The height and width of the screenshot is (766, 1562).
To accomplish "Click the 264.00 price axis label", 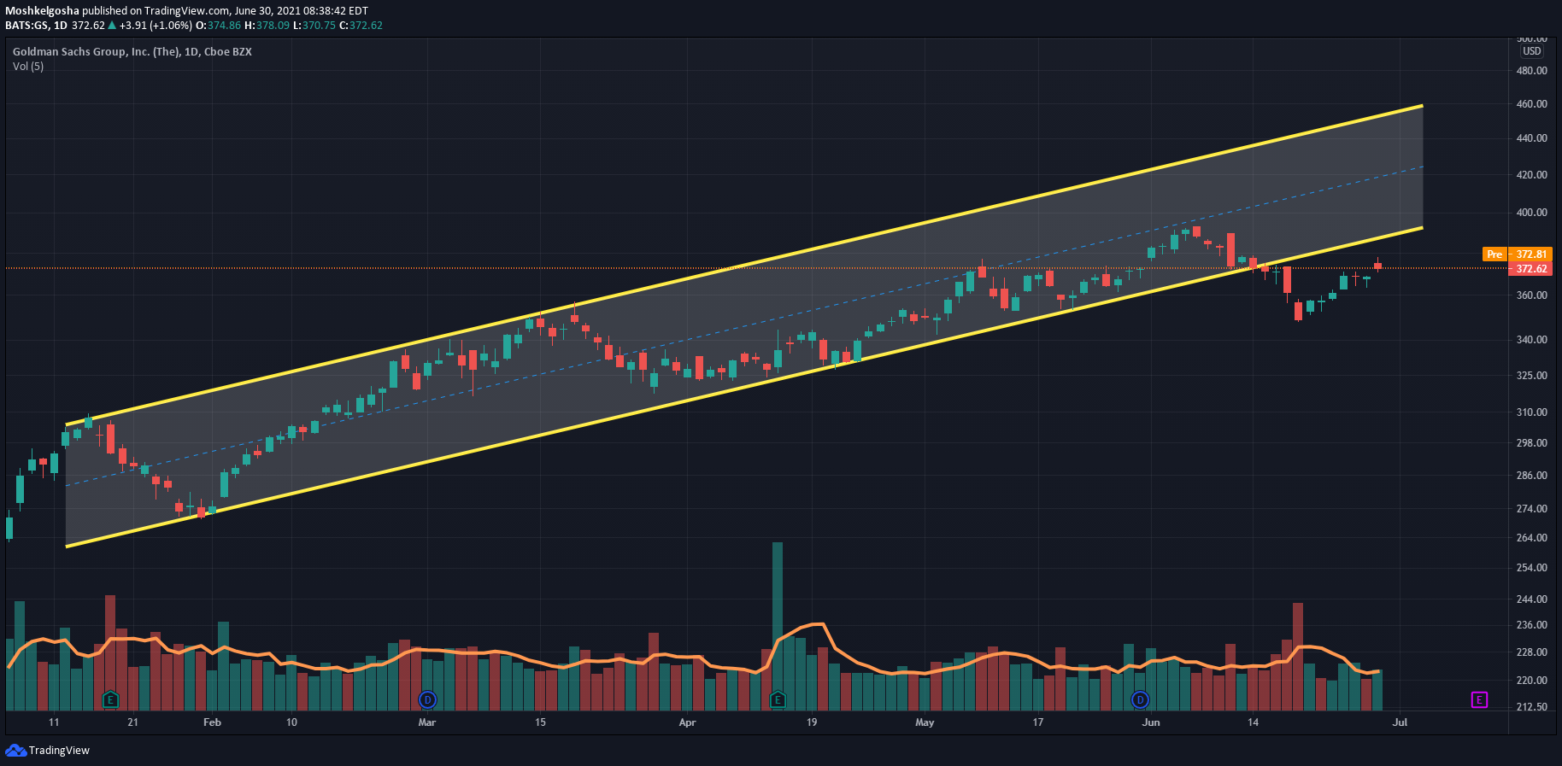I will pyautogui.click(x=1531, y=538).
